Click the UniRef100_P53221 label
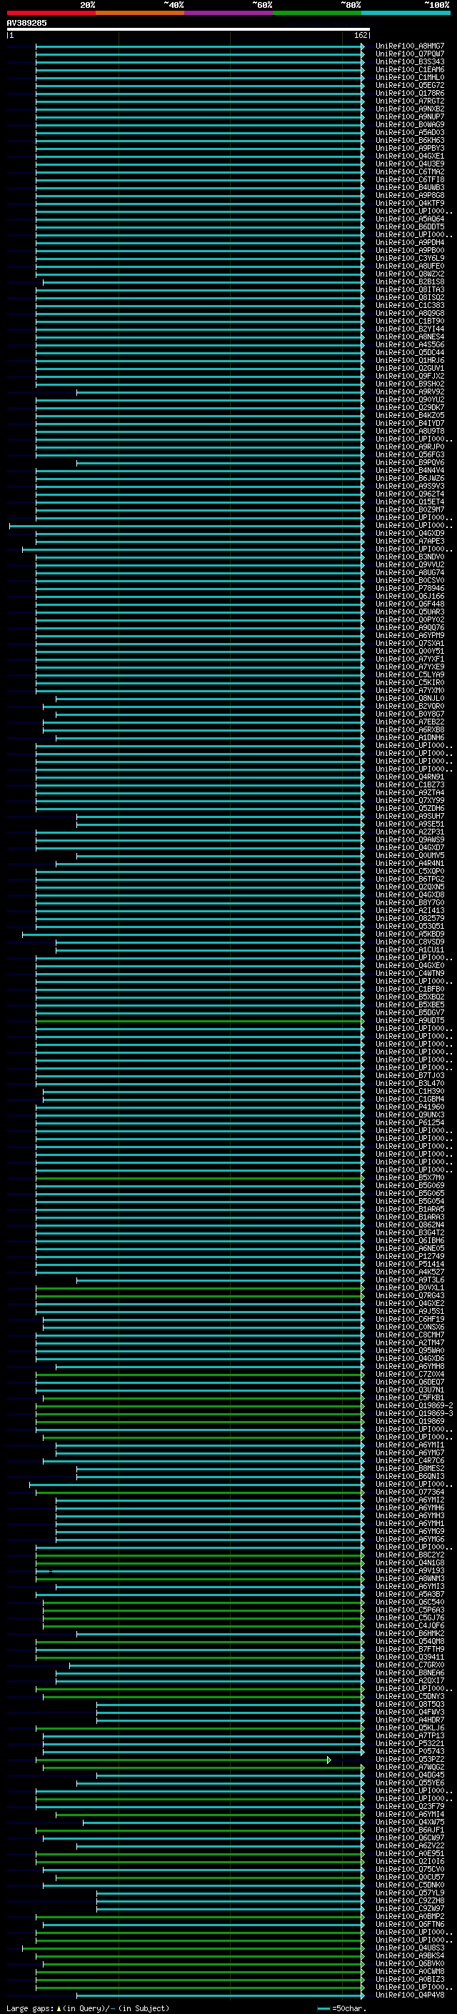 click(x=410, y=1743)
